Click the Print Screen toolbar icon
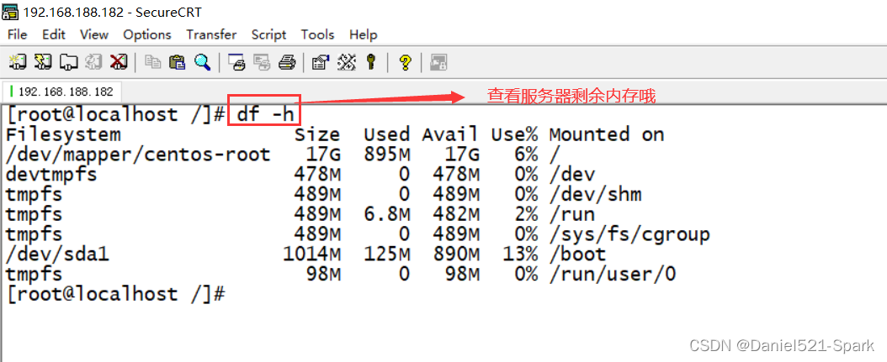The height and width of the screenshot is (362, 887). point(236,61)
